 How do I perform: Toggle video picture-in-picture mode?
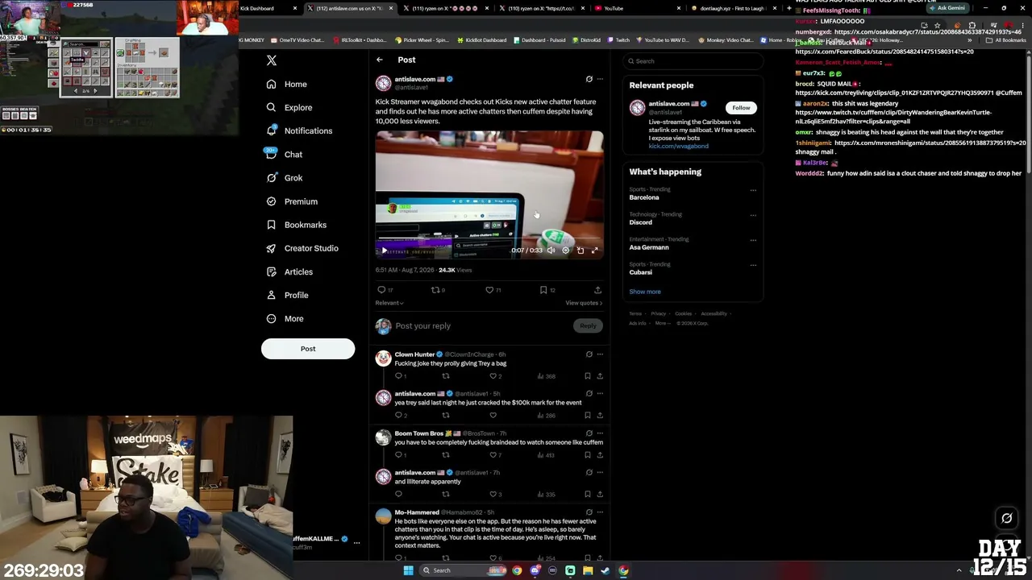580,251
